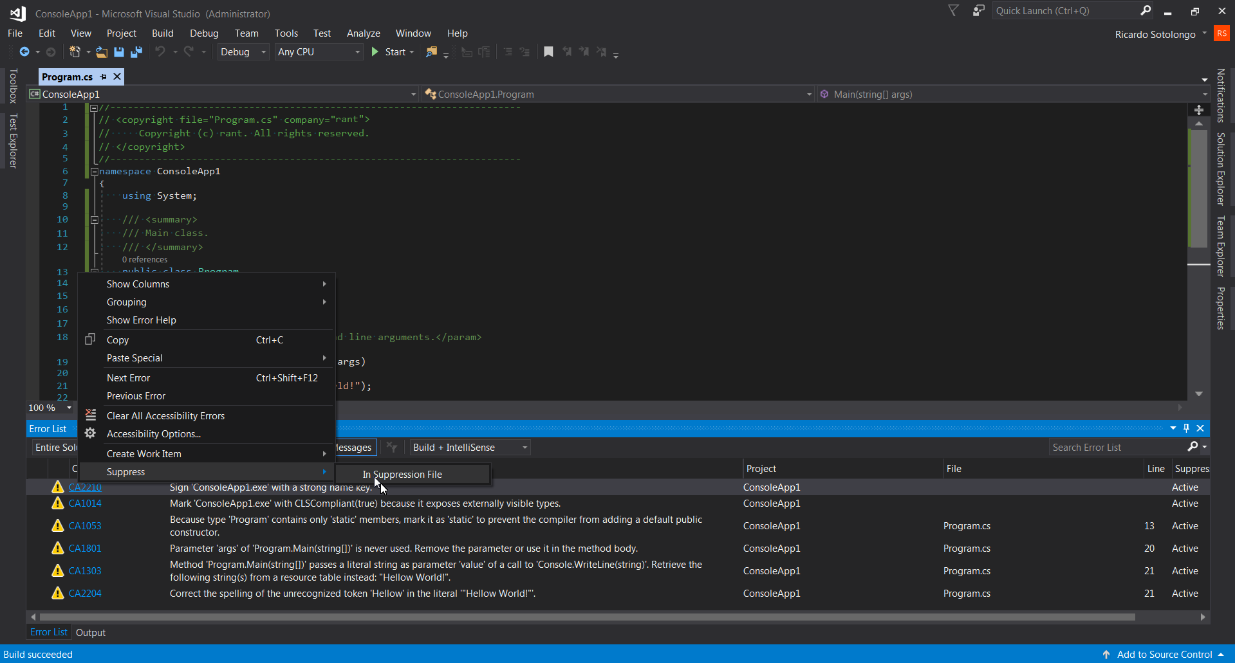
Task: Open the Solution Explorer side tab
Action: 1220,168
